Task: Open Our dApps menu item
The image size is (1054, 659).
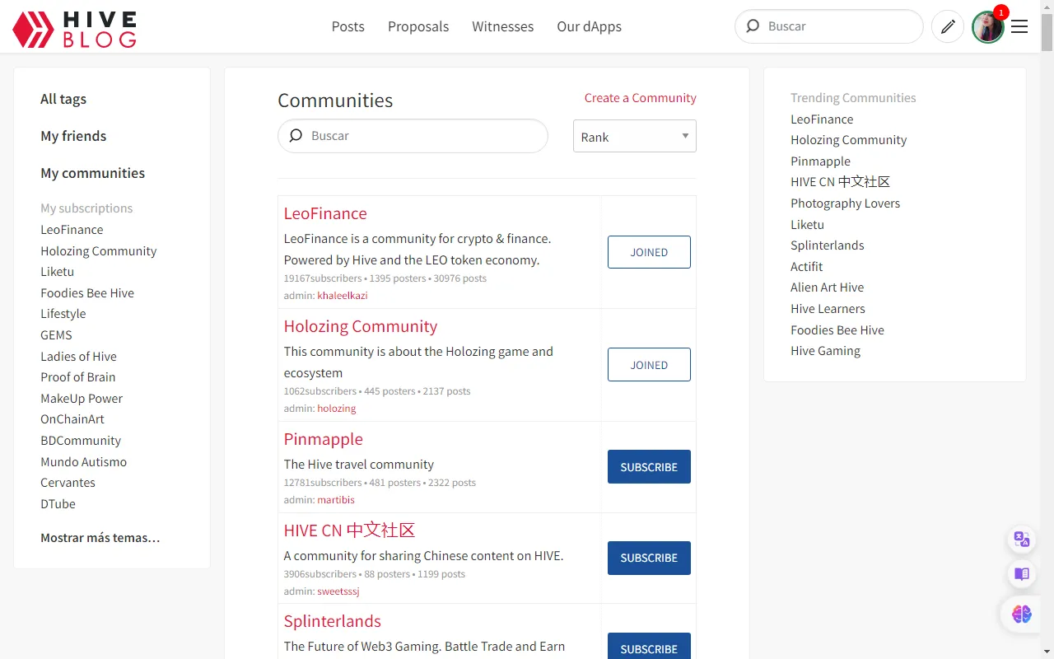Action: coord(590,26)
